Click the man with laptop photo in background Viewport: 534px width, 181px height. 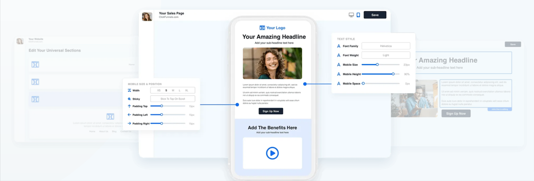point(414,98)
